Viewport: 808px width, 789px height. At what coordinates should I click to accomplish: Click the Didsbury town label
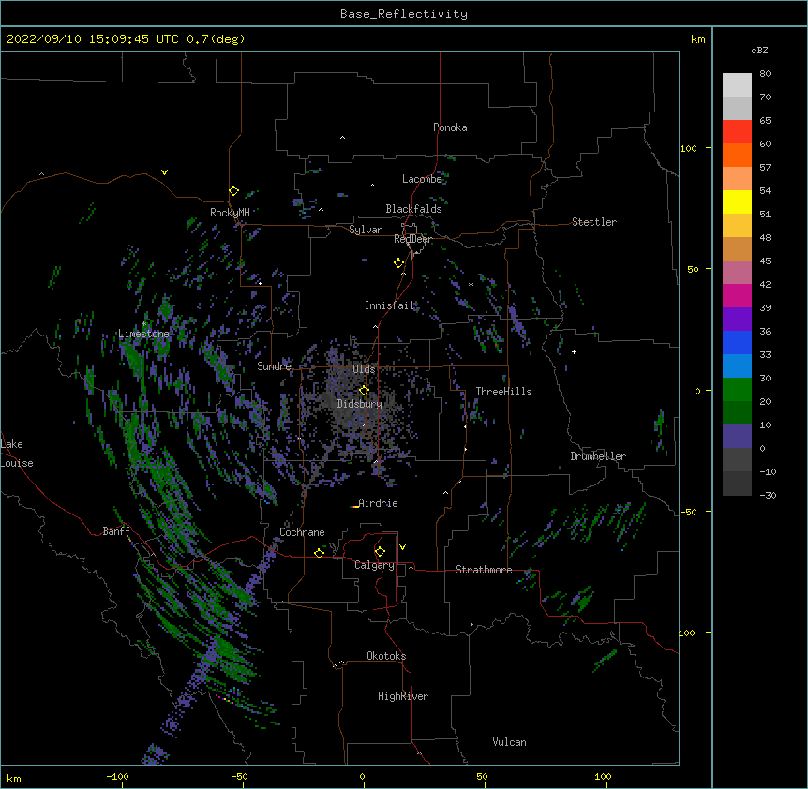[360, 404]
